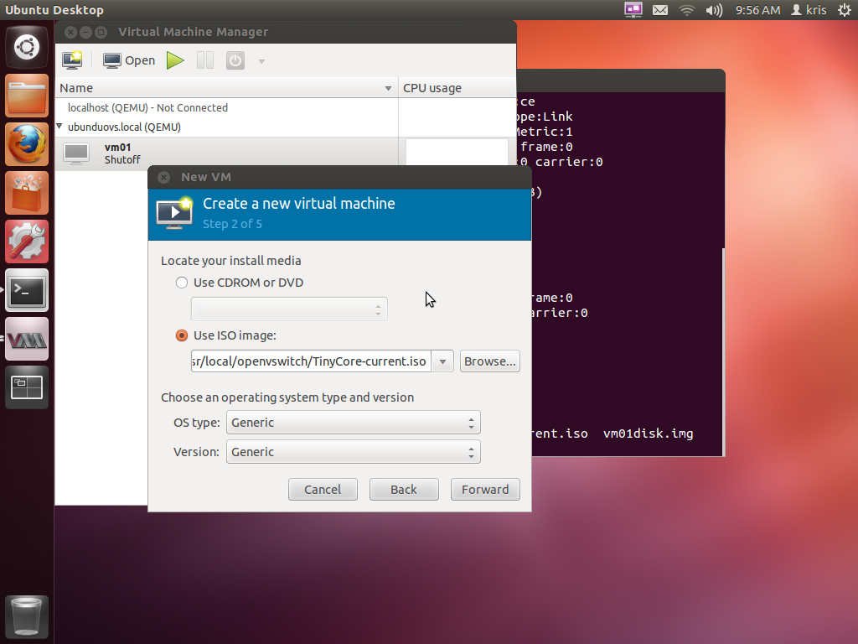Image resolution: width=858 pixels, height=644 pixels.
Task: Open the Workspace Switcher launcher icon
Action: [x=27, y=387]
